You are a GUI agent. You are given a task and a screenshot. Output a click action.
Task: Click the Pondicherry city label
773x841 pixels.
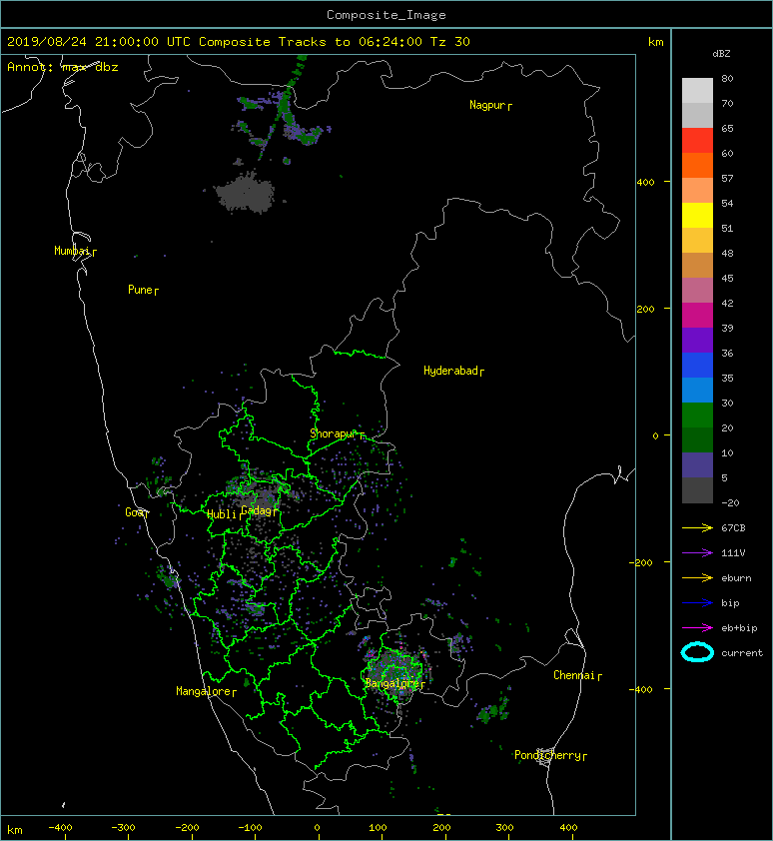[x=547, y=755]
